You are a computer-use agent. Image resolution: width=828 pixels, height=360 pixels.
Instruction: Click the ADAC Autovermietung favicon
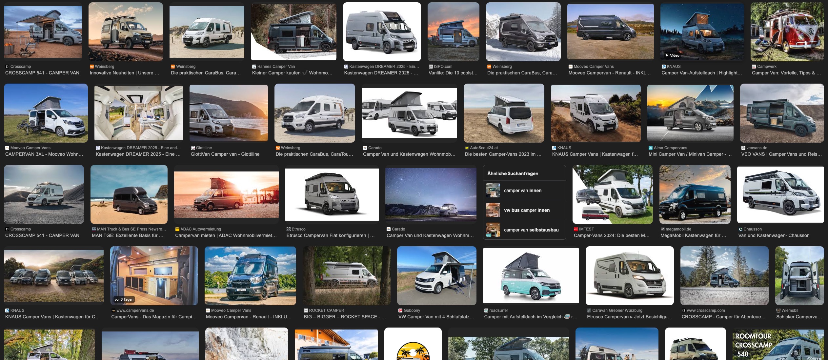point(177,229)
